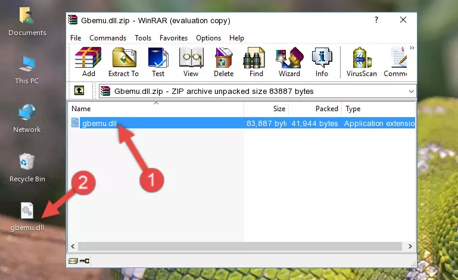Open the Tools menu
This screenshot has width=458, height=280.
(143, 38)
